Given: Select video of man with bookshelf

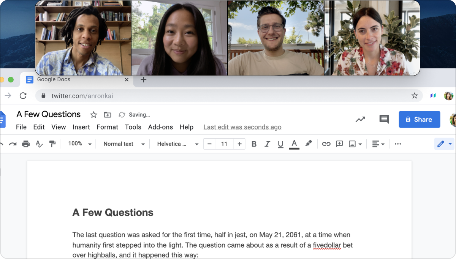Looking at the screenshot, I should tap(83, 38).
